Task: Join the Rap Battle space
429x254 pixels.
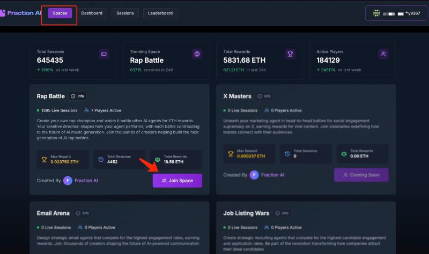Action: point(177,181)
